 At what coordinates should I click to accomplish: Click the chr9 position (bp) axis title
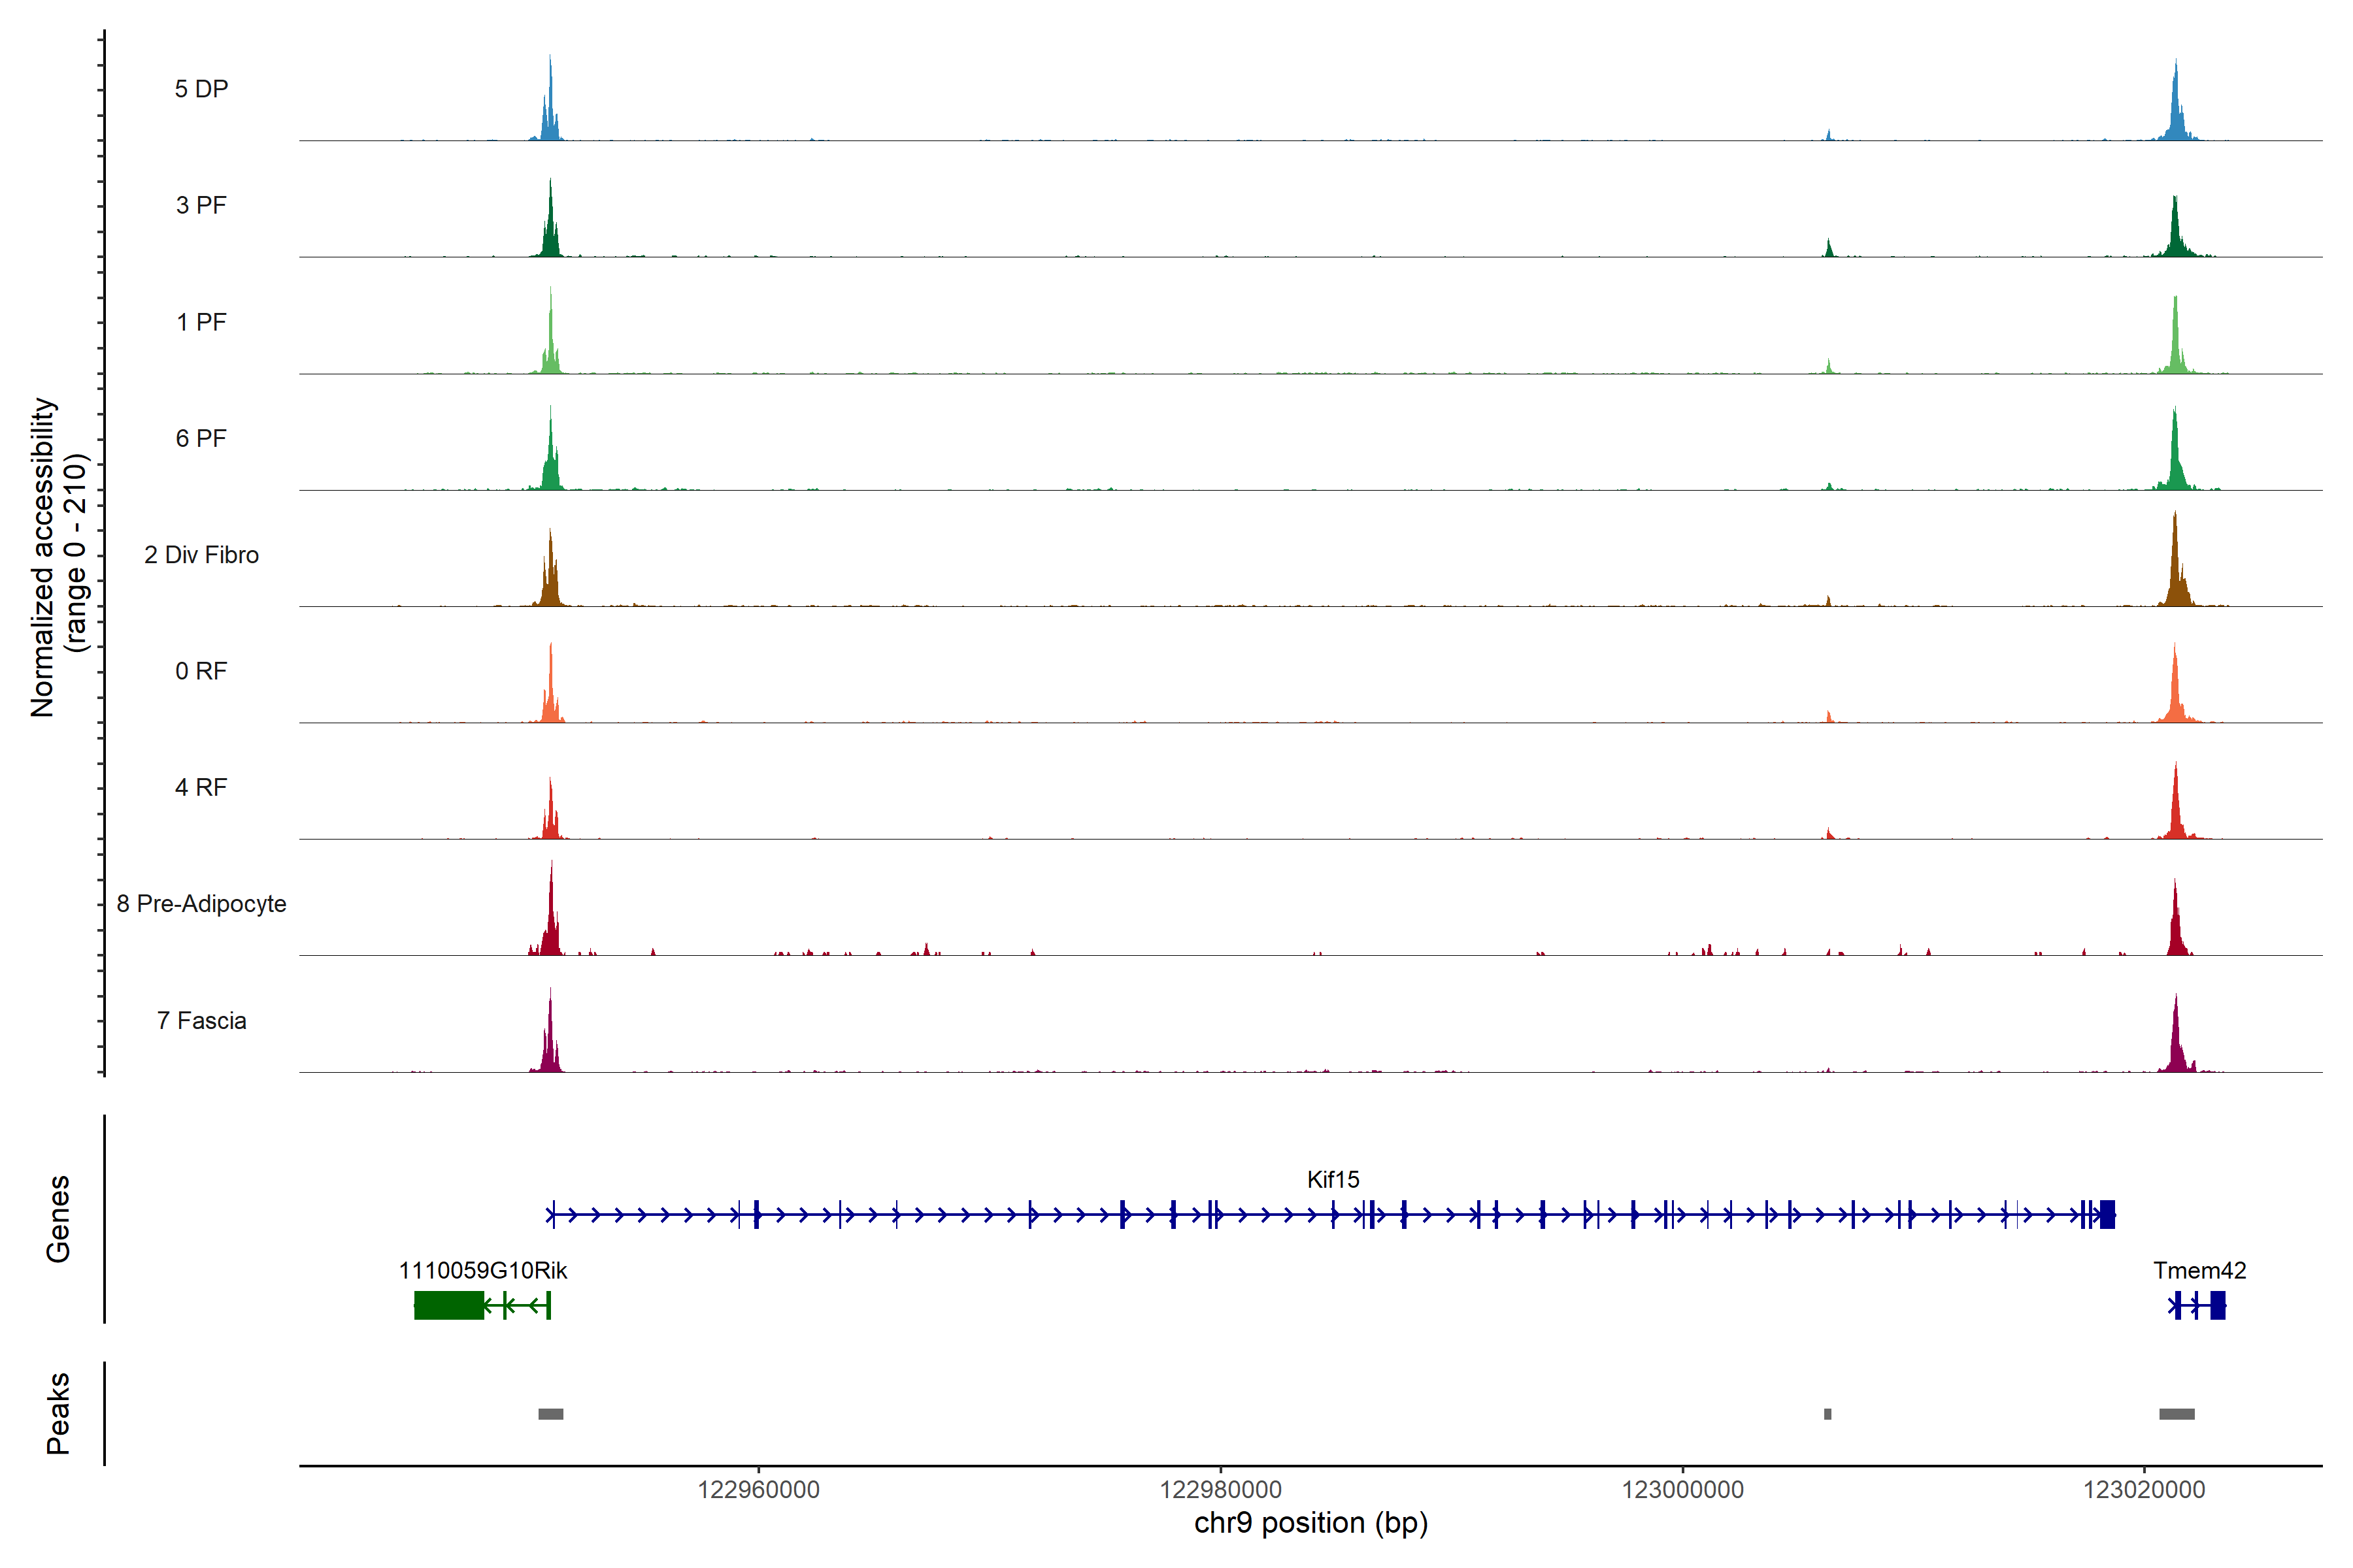1310,1523
